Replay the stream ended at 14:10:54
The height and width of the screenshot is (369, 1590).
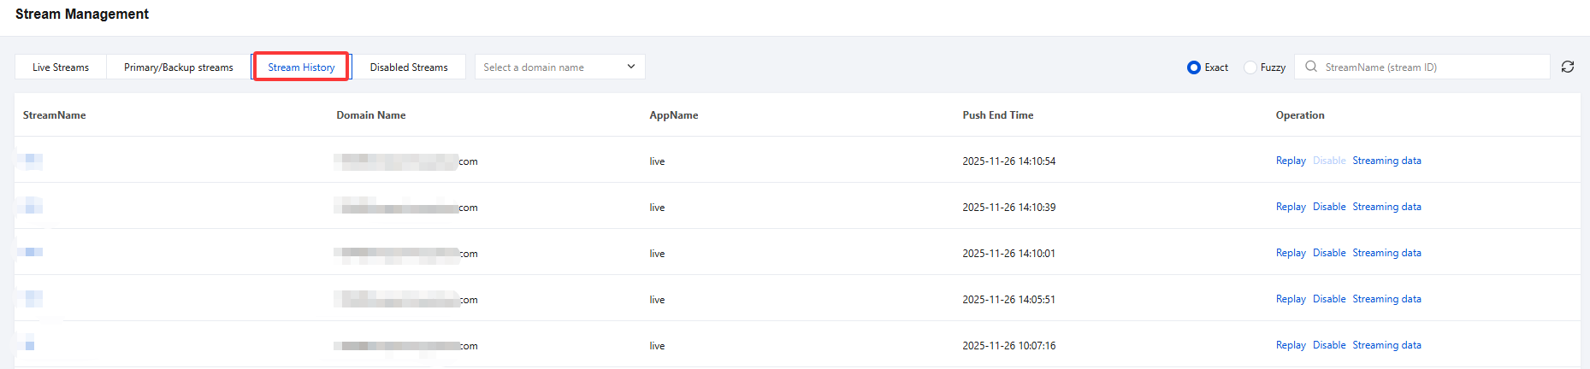[1290, 161]
